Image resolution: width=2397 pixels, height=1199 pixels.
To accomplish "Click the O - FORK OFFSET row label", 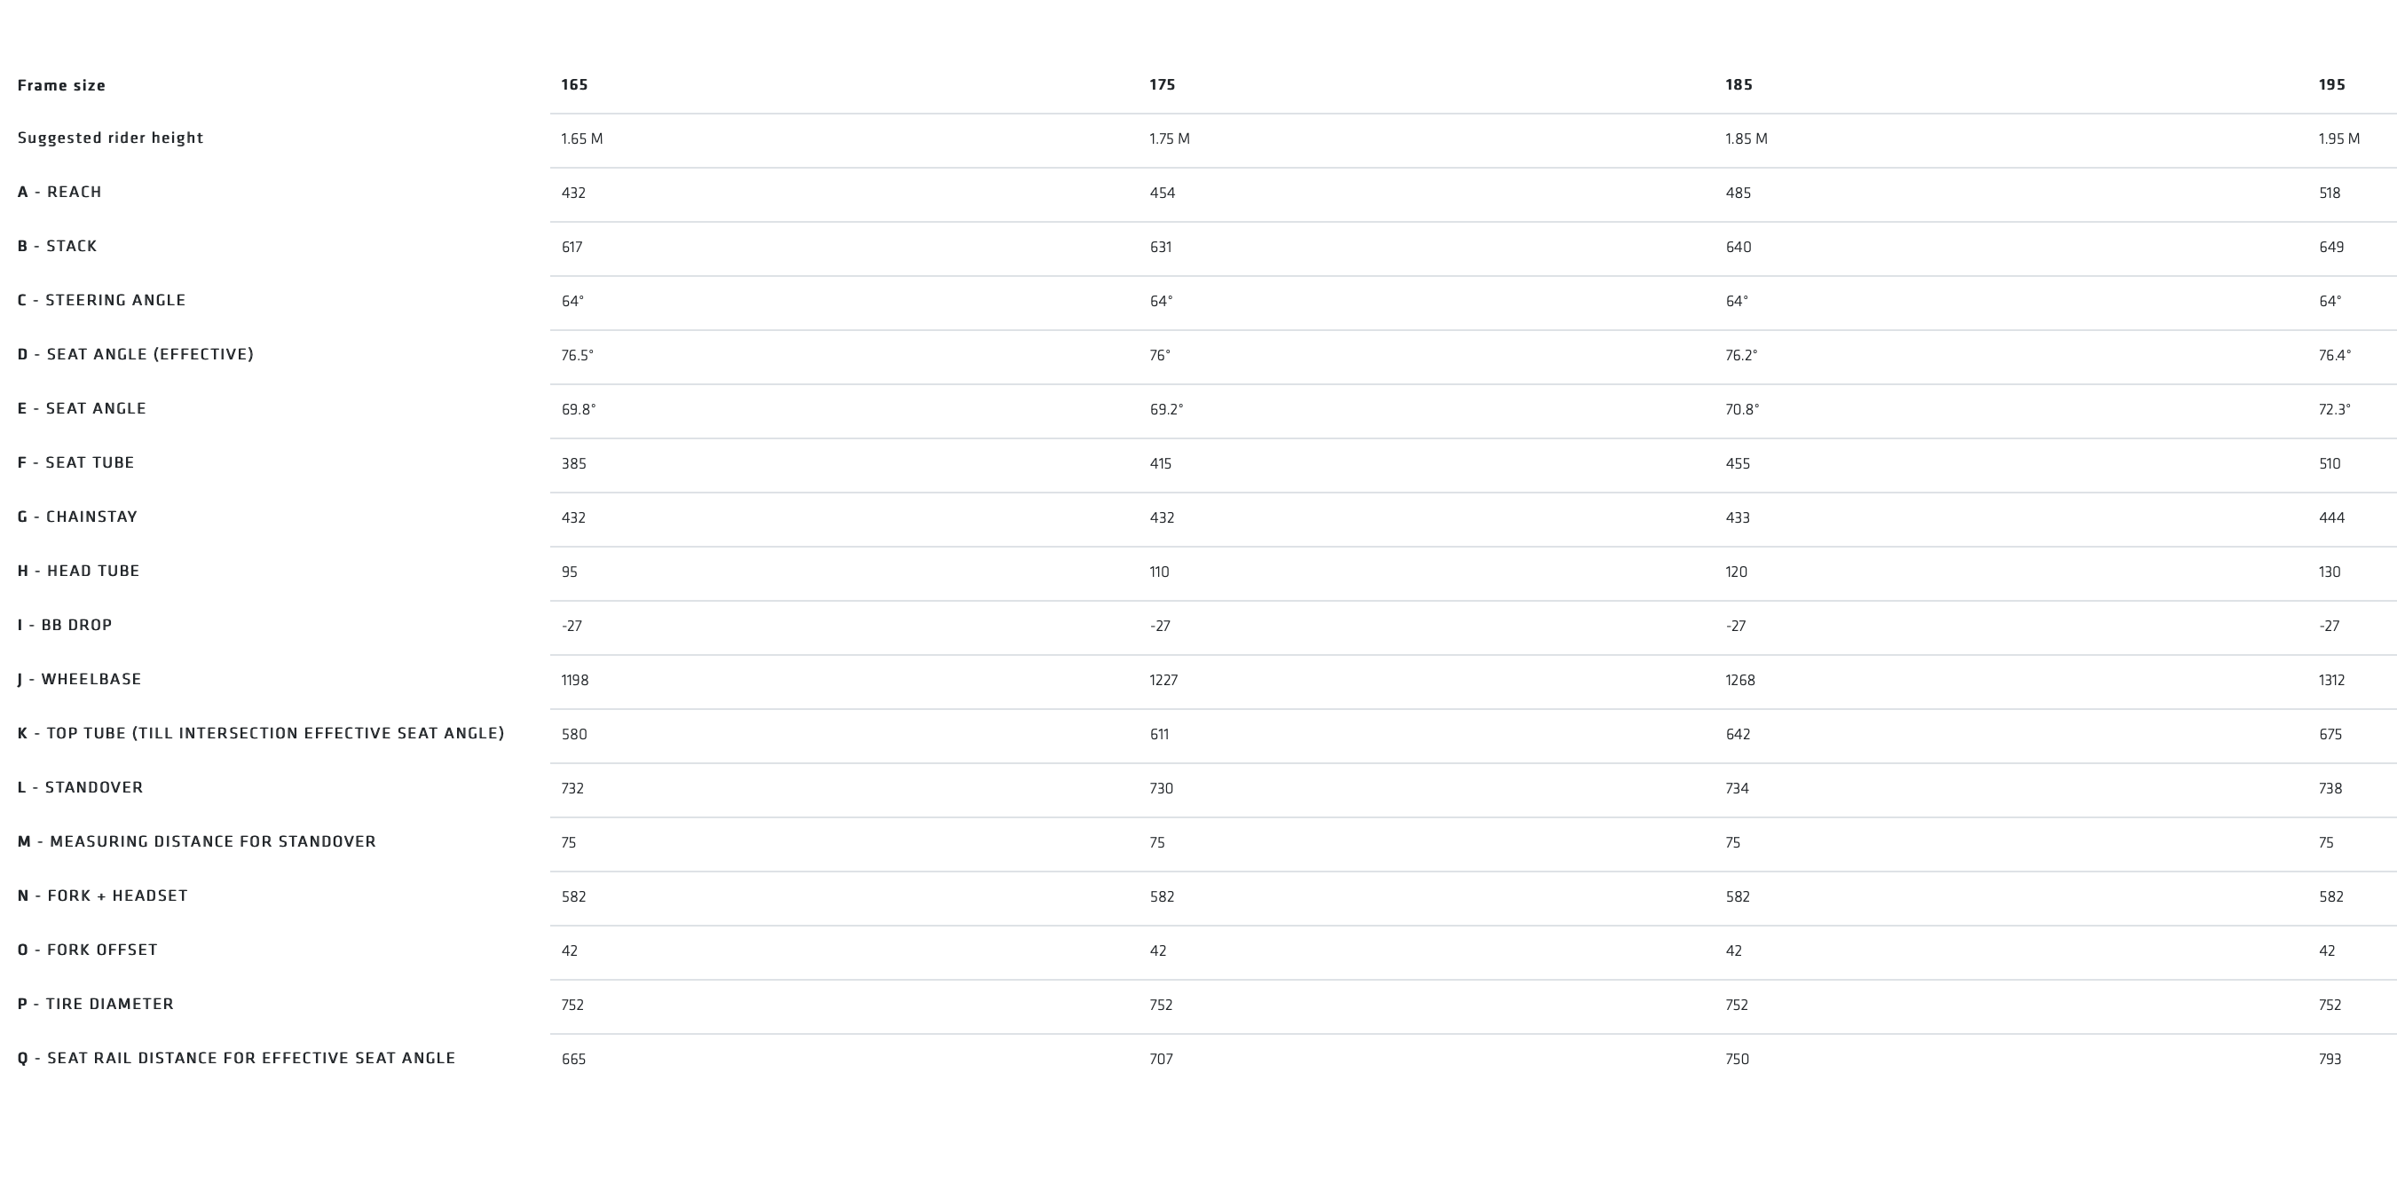I will coord(88,950).
